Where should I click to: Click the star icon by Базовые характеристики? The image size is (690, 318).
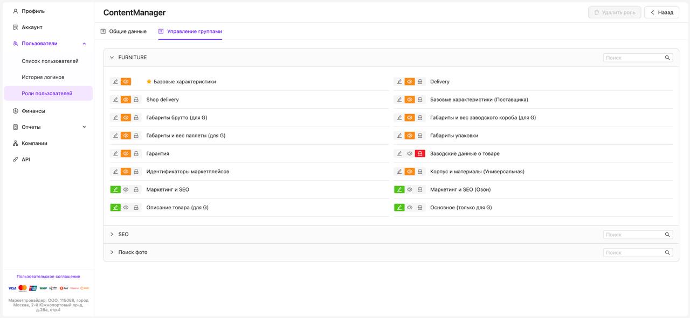tap(149, 82)
